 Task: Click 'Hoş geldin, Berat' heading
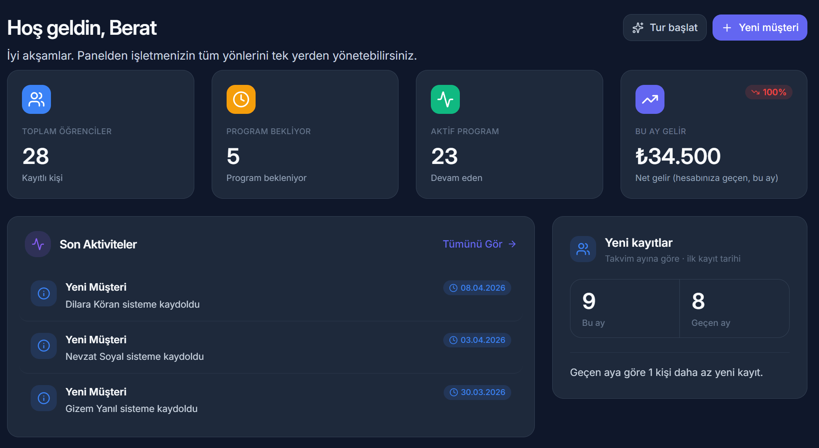[x=82, y=28]
